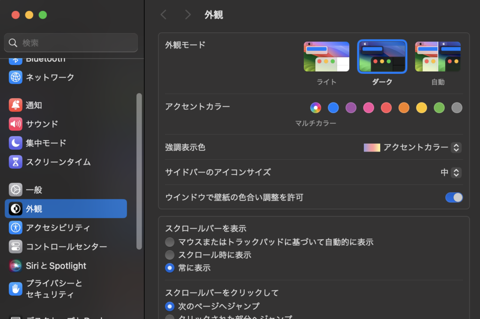Click the sidebar scrollbar
This screenshot has height=319, width=480.
pos(139,171)
